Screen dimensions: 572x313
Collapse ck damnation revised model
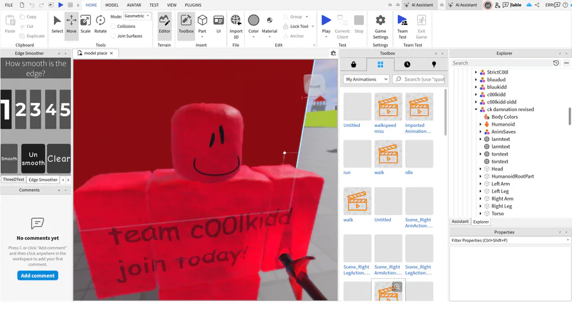pos(476,109)
